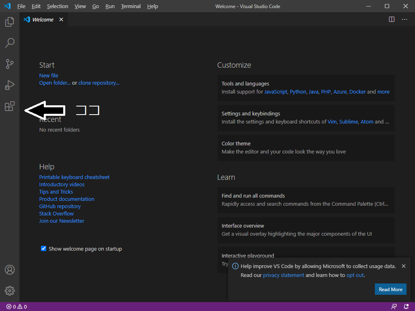Image resolution: width=415 pixels, height=311 pixels.
Task: Click the feedback icon in status bar
Action: 394,307
